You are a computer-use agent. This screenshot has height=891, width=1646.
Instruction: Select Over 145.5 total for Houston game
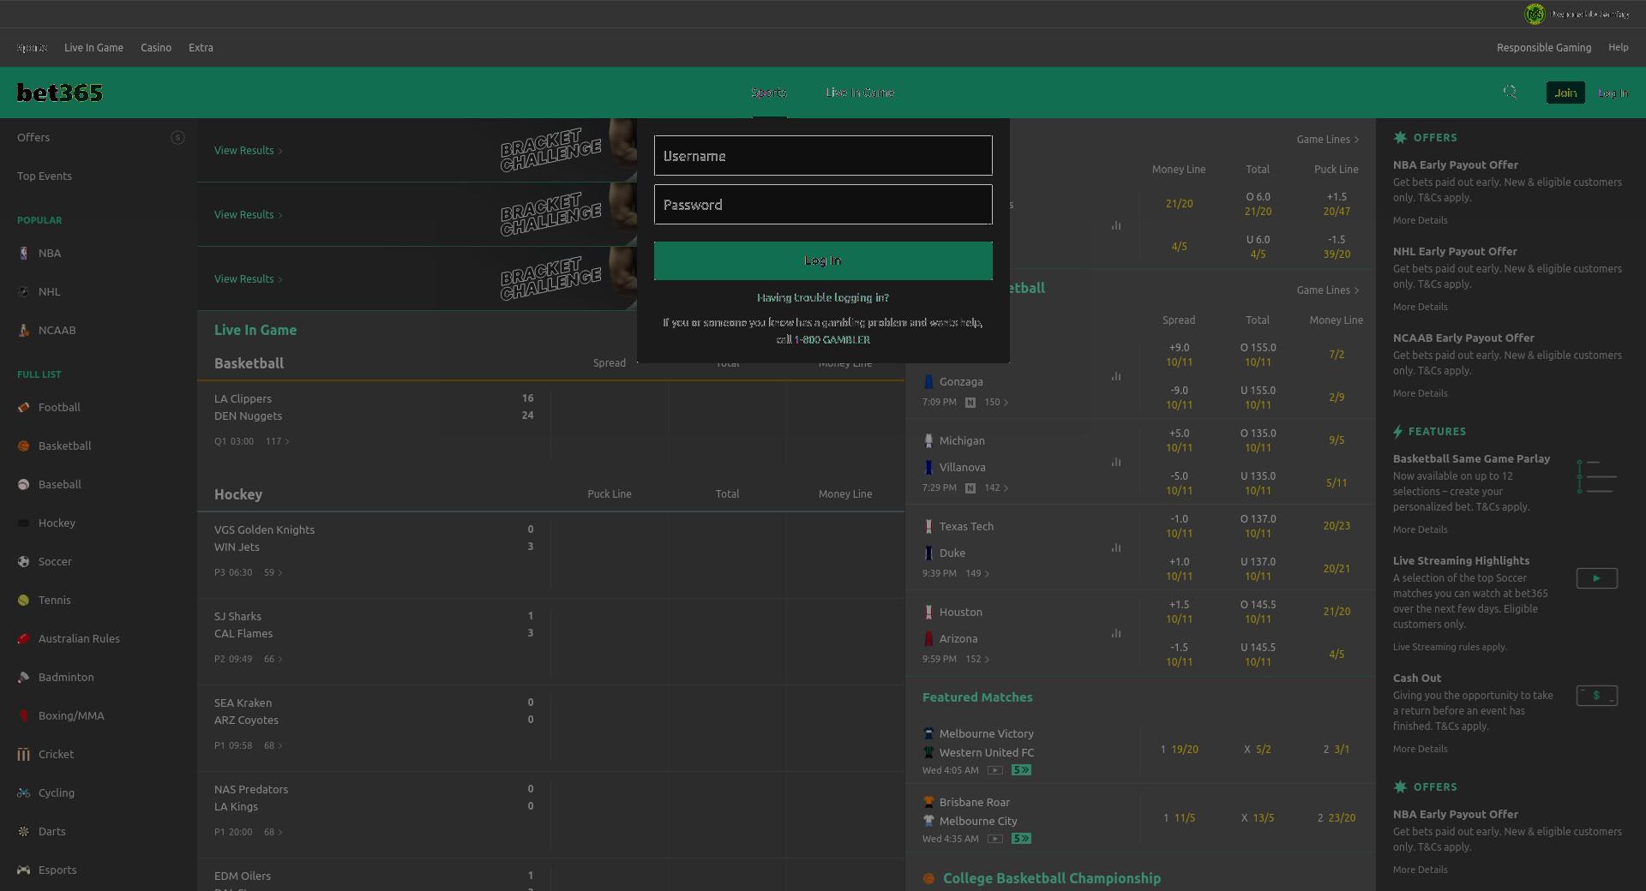coord(1258,612)
